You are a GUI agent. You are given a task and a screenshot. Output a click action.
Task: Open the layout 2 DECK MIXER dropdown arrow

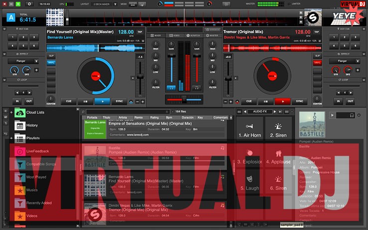[x=115, y=4]
